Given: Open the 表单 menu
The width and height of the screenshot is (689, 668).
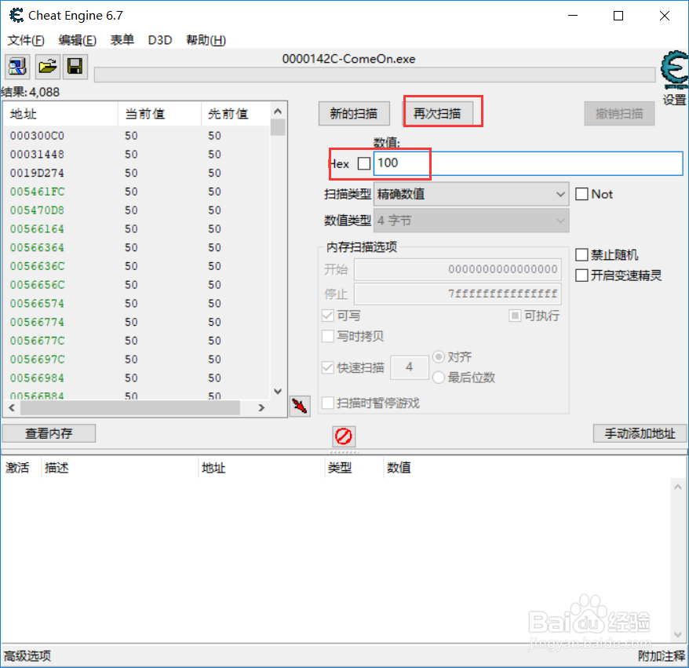Looking at the screenshot, I should pyautogui.click(x=122, y=41).
